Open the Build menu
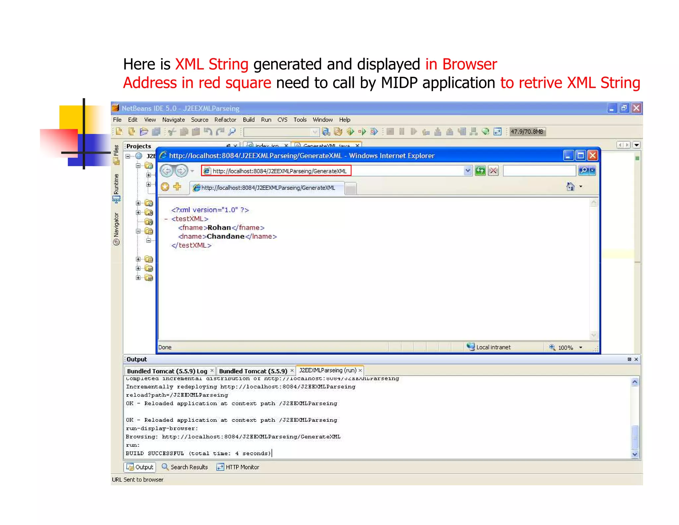 [x=249, y=120]
